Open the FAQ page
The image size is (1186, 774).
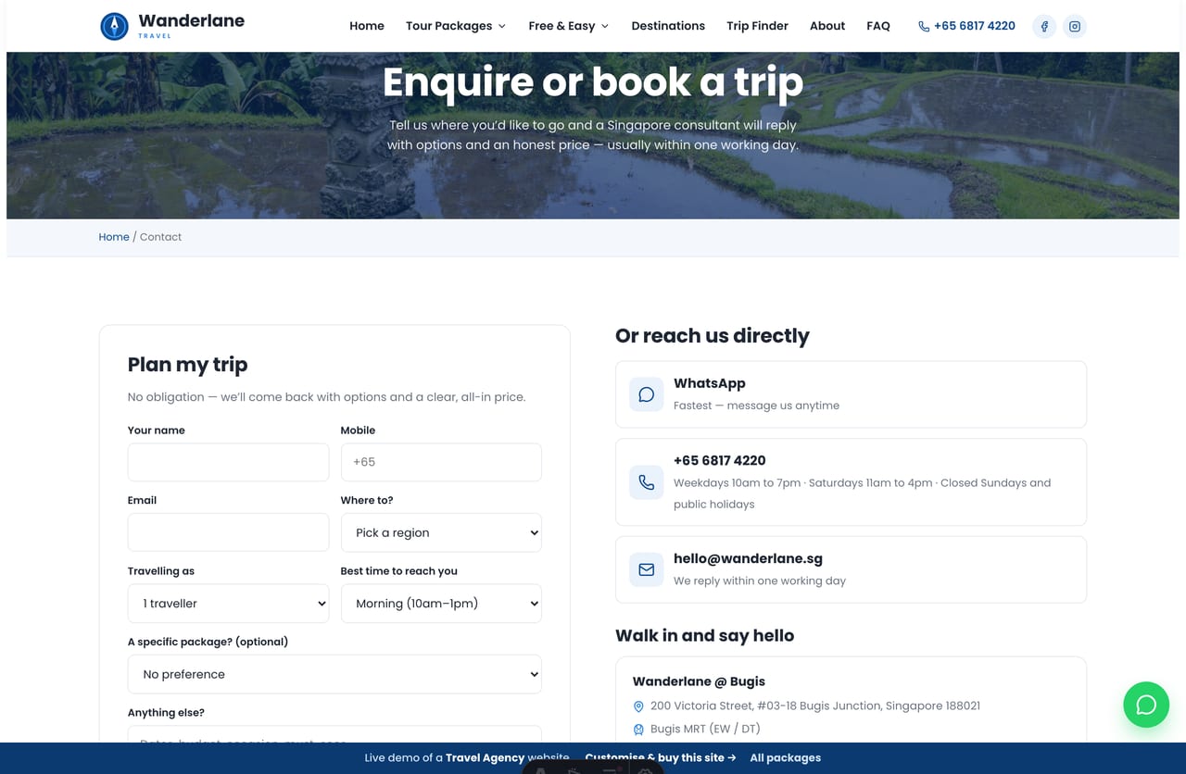point(878,26)
